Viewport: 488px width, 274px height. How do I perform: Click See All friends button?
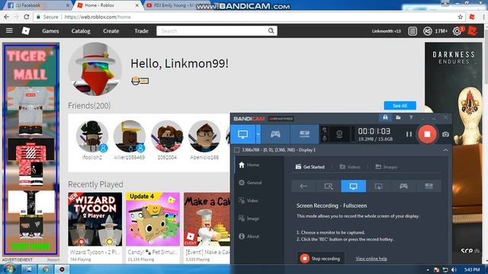click(x=400, y=106)
